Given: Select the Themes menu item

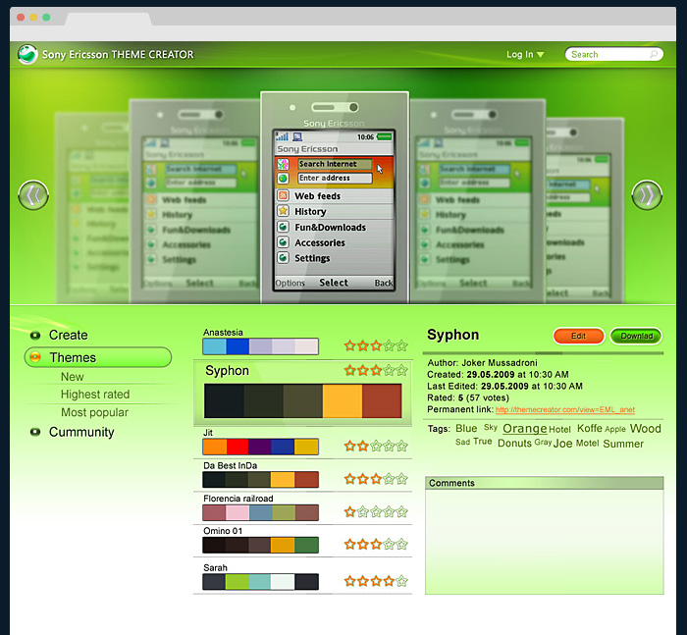Looking at the screenshot, I should point(98,357).
